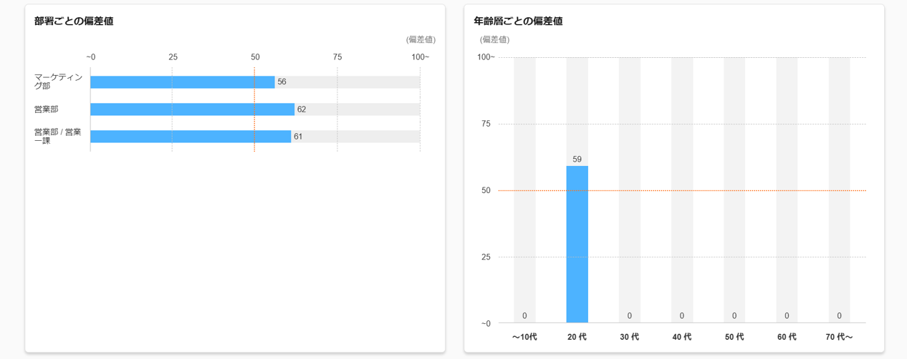This screenshot has height=359, width=907.
Task: Click the value 62 beside the bar
Action: (302, 109)
